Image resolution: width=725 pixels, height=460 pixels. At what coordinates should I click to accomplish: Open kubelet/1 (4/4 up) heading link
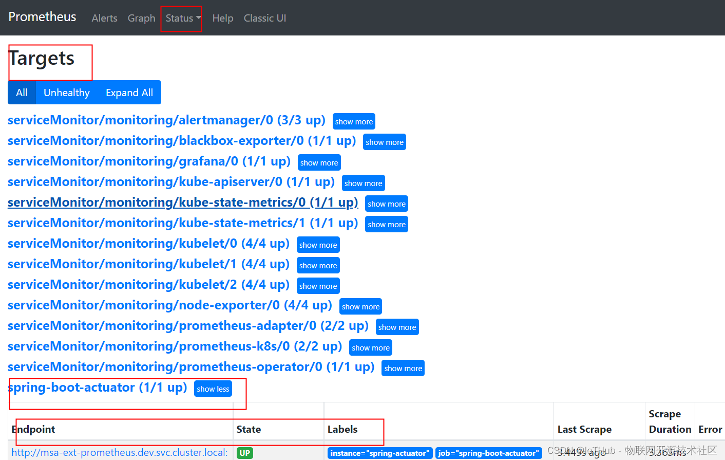pyautogui.click(x=149, y=264)
